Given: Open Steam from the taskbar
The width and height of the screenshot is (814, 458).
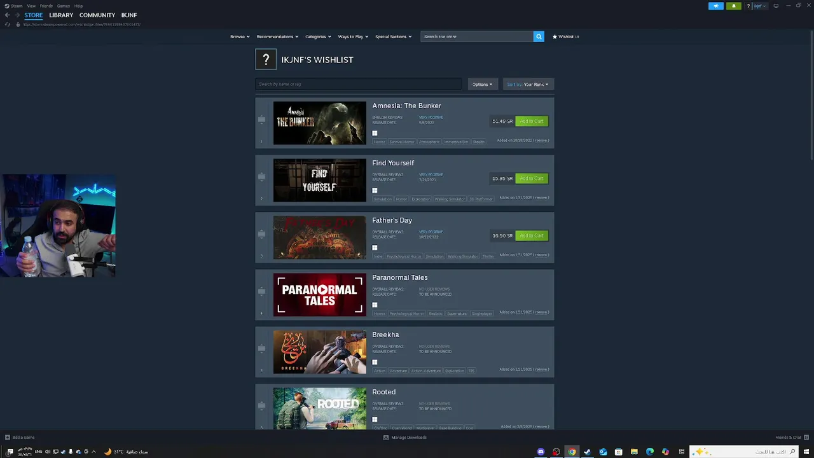Looking at the screenshot, I should point(587,452).
